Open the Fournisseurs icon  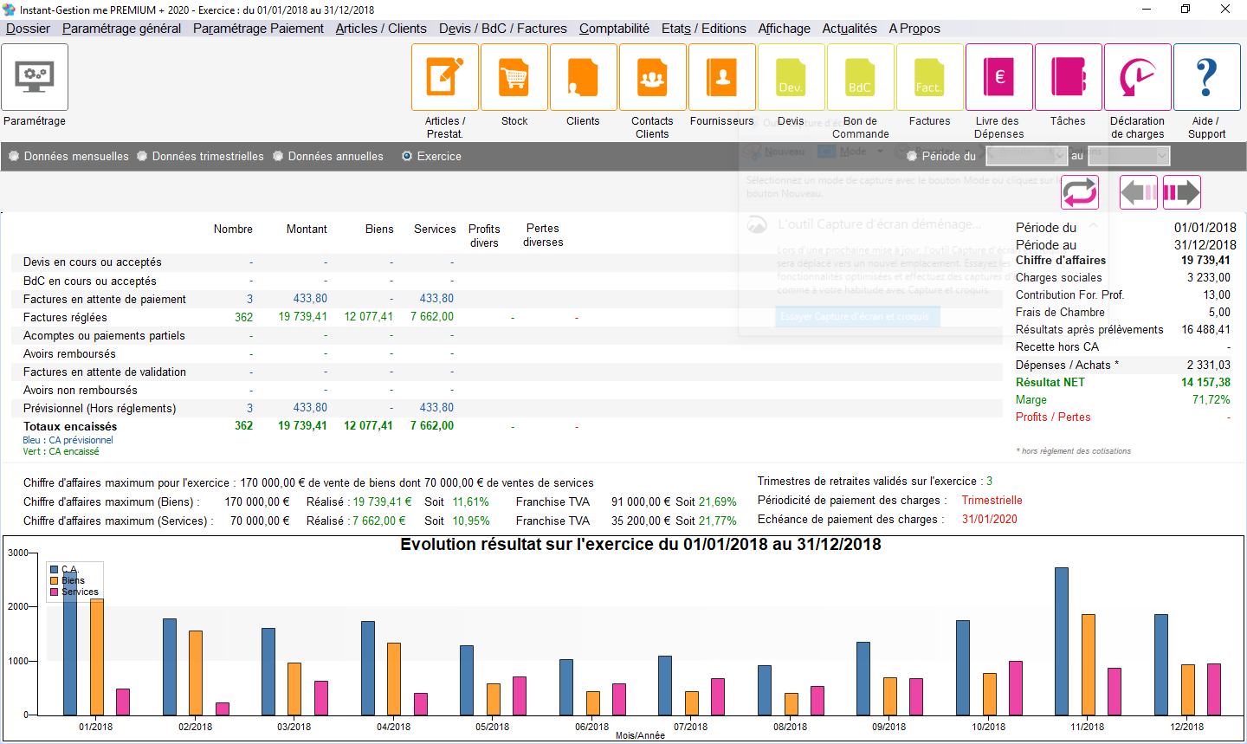[x=722, y=77]
